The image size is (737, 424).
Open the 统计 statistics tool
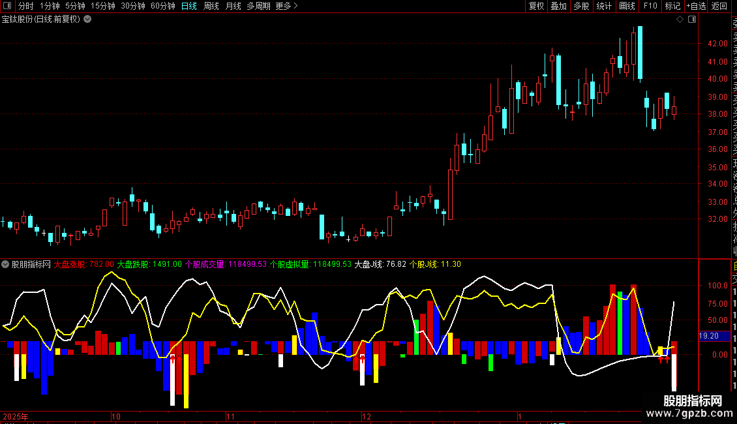[604, 6]
